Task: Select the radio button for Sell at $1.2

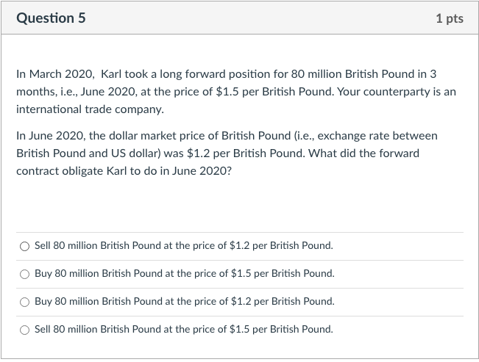Action: 25,246
